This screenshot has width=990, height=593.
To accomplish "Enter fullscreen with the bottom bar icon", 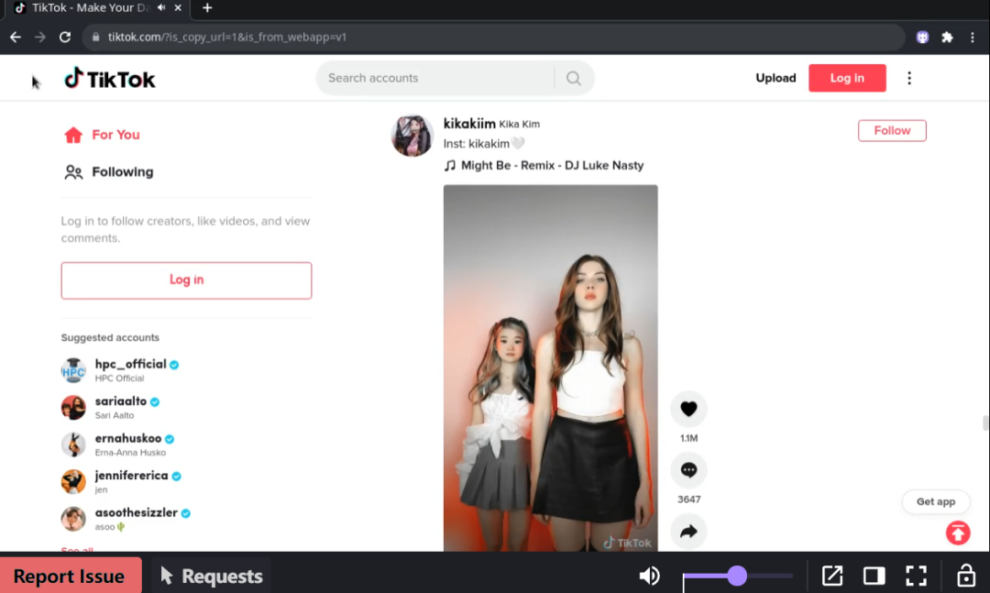I will [x=916, y=576].
